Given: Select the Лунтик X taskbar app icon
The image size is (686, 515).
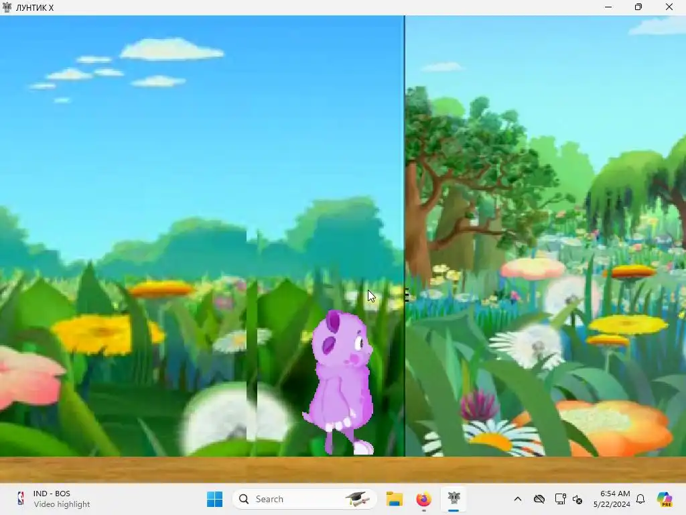Looking at the screenshot, I should (x=454, y=498).
